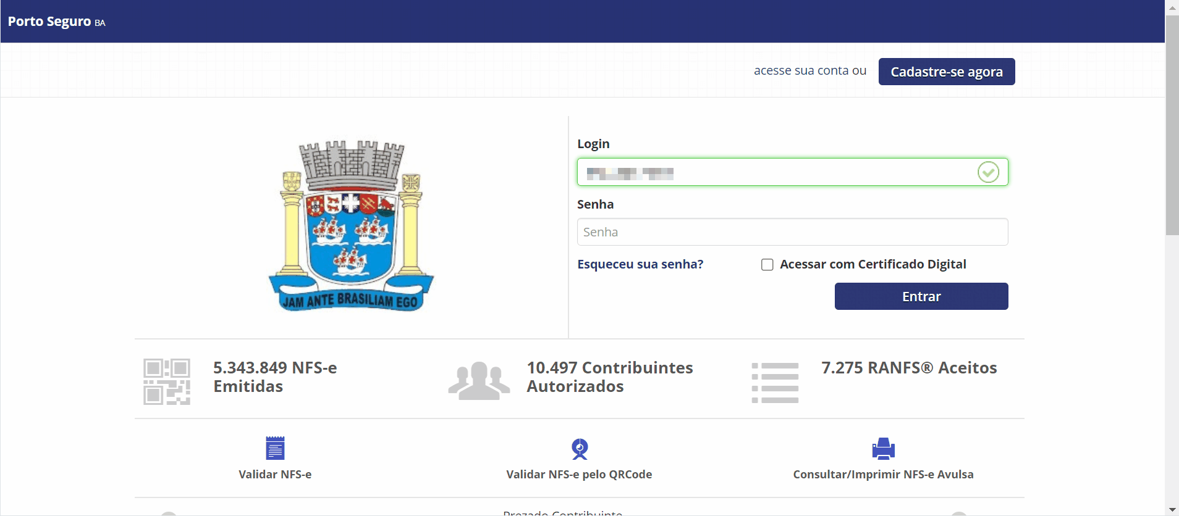Click the text 7.275 RANFS Aceitos

[x=909, y=368]
